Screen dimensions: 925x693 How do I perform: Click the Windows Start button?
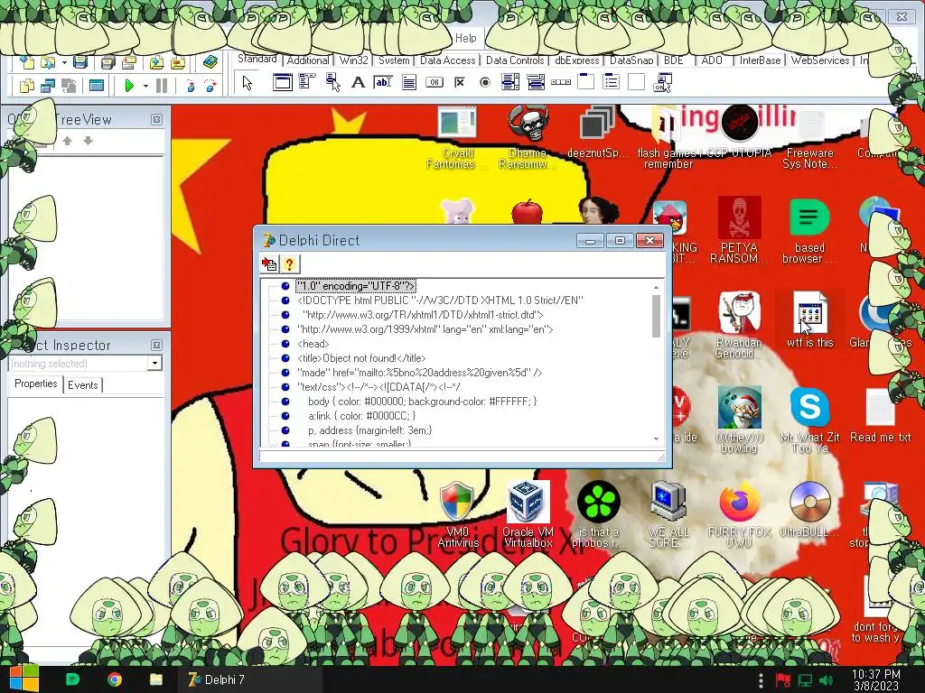(x=23, y=679)
